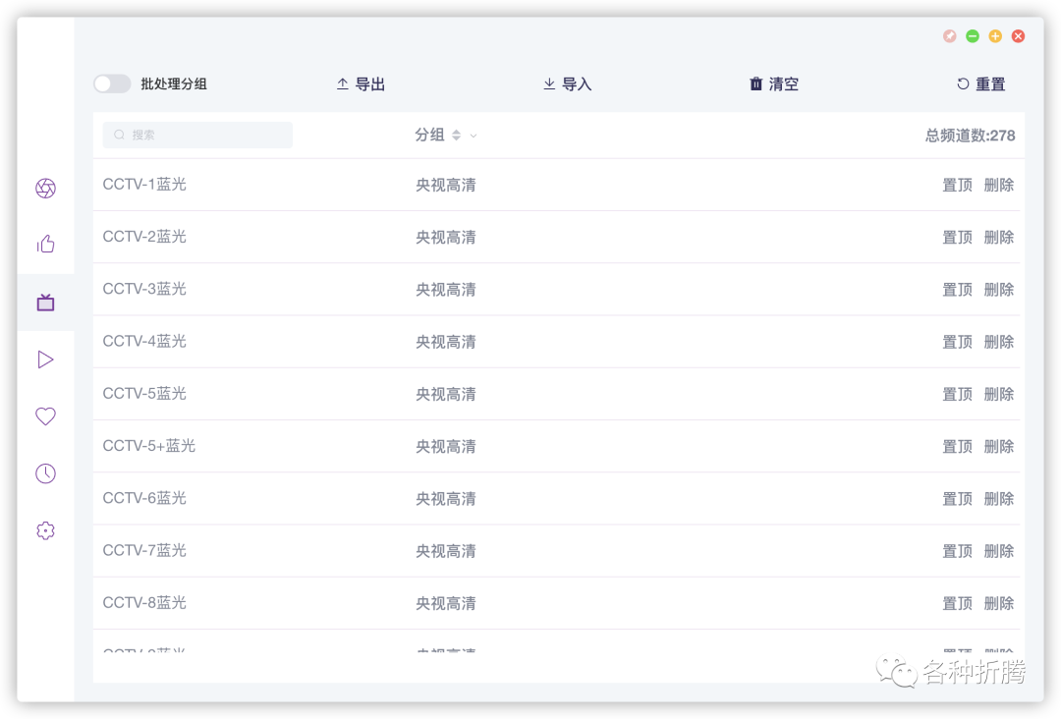
Task: Open settings with the gear icon
Action: point(45,529)
